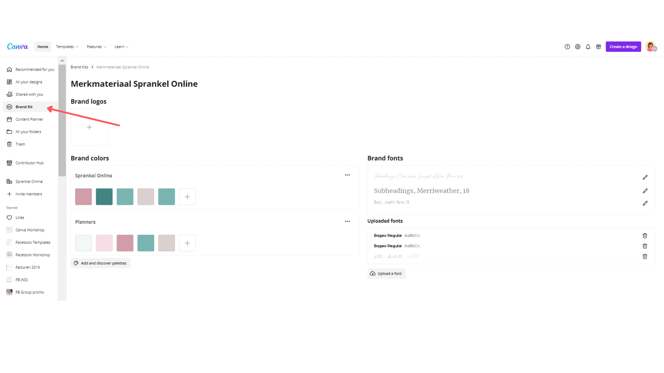Click the Create a design button
Screen dimensions: 664x373
click(x=623, y=47)
